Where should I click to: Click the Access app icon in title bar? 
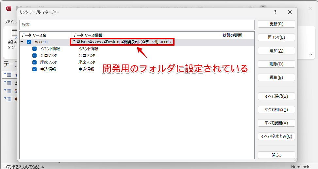(x=9, y=8)
